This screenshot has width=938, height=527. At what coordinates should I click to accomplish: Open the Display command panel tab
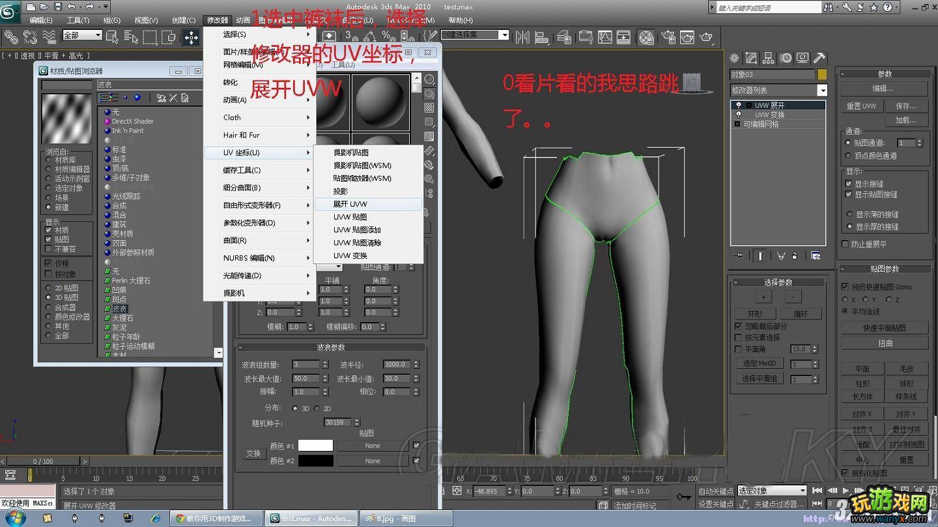click(x=803, y=59)
